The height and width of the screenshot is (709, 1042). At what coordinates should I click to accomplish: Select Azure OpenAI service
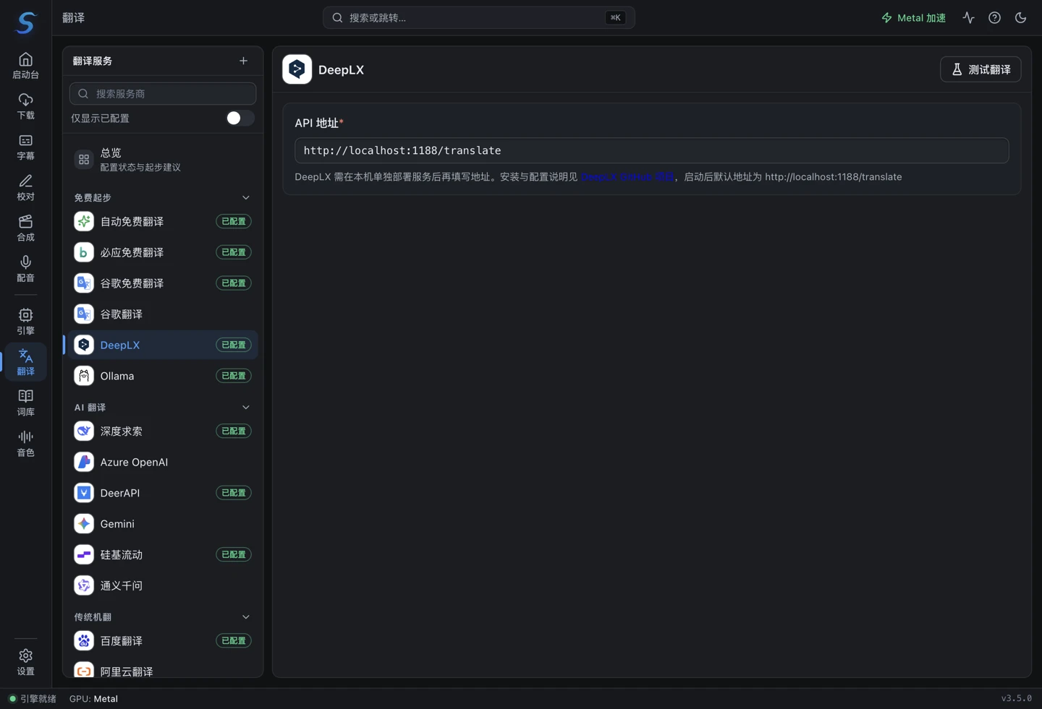[x=163, y=463]
